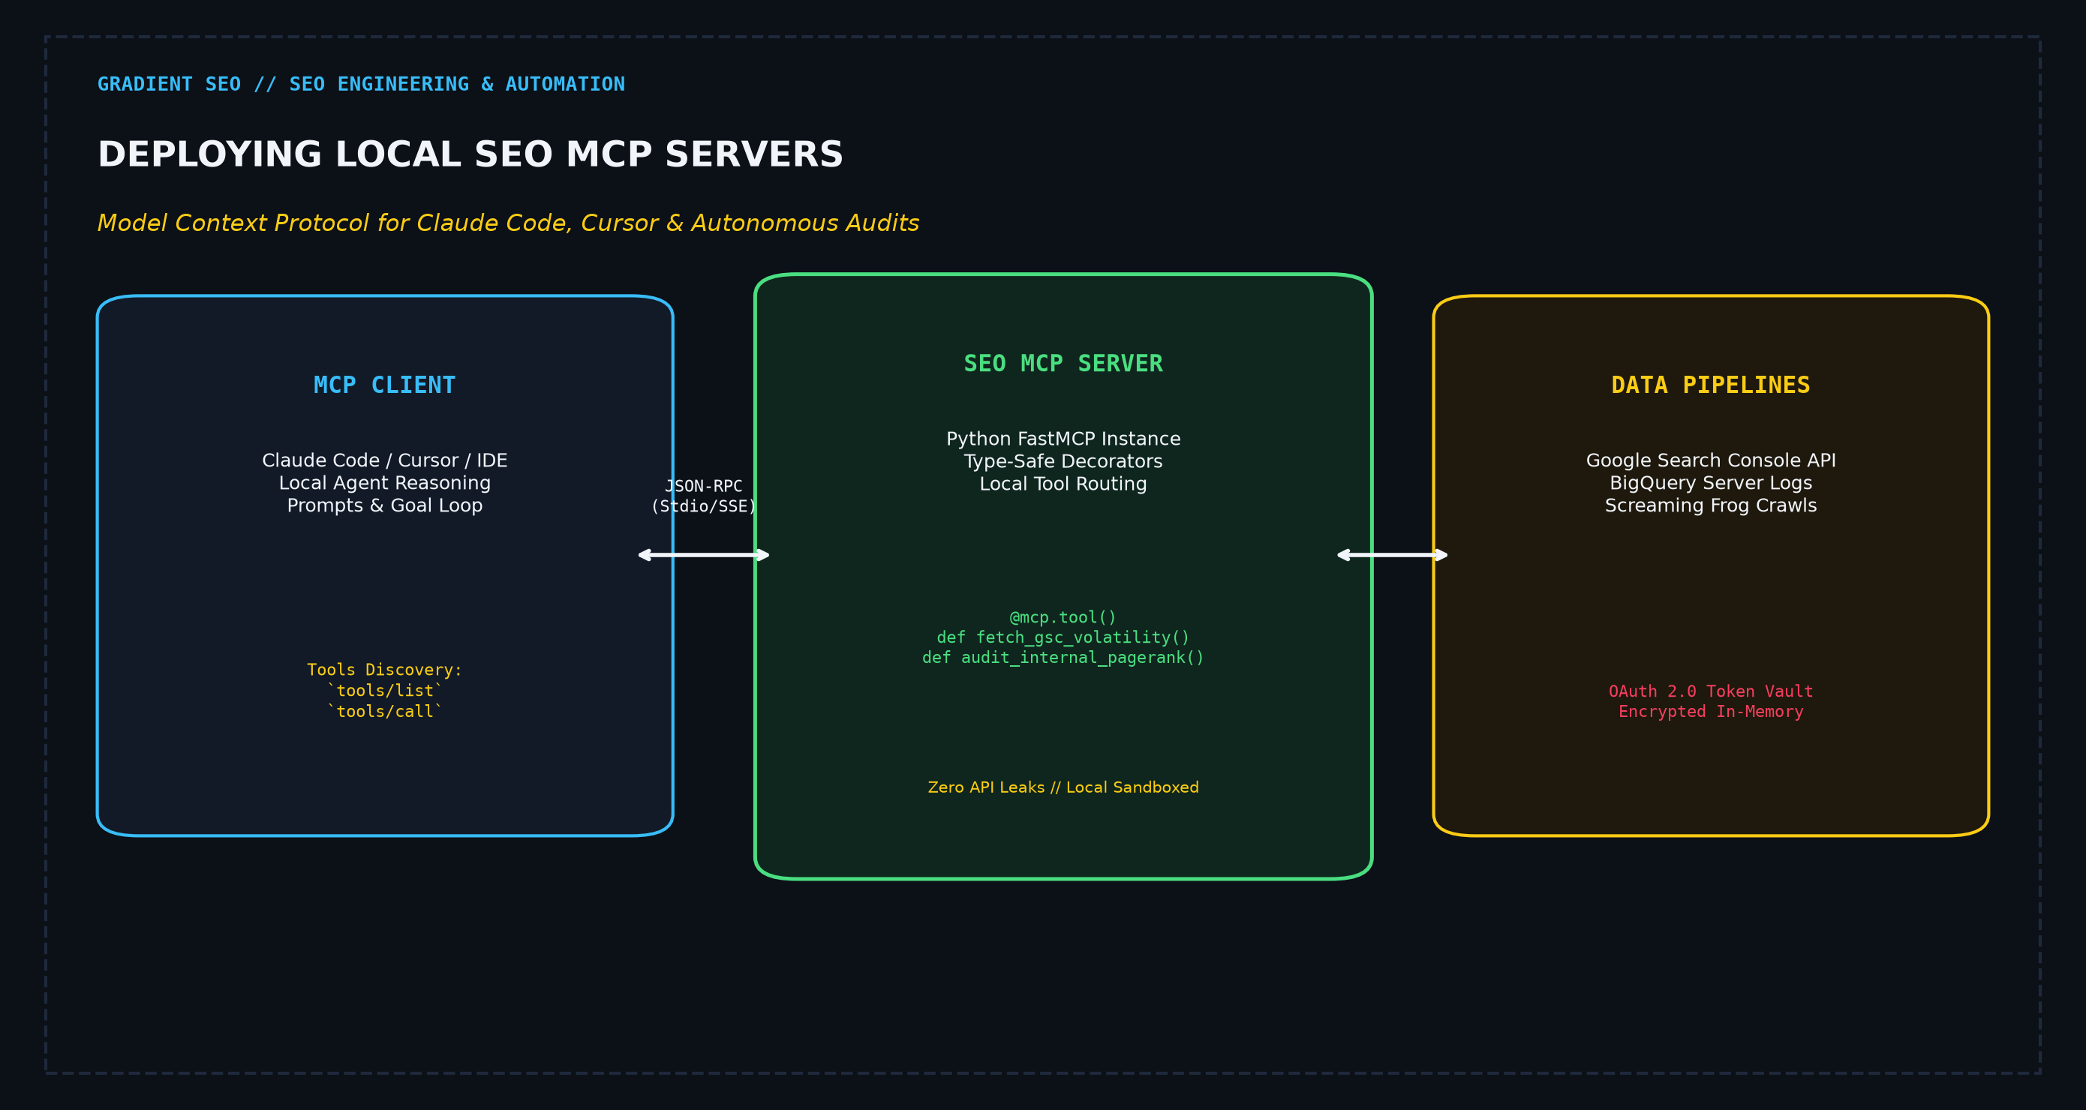Click 'def audit_internal_pagerank()' code line
This screenshot has width=2086, height=1110.
point(1063,658)
